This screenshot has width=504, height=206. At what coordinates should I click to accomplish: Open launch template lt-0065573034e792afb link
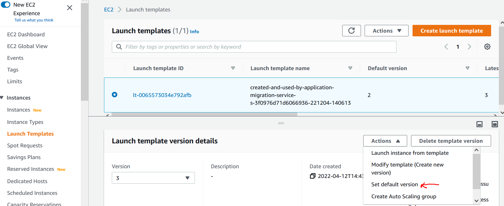(x=162, y=95)
